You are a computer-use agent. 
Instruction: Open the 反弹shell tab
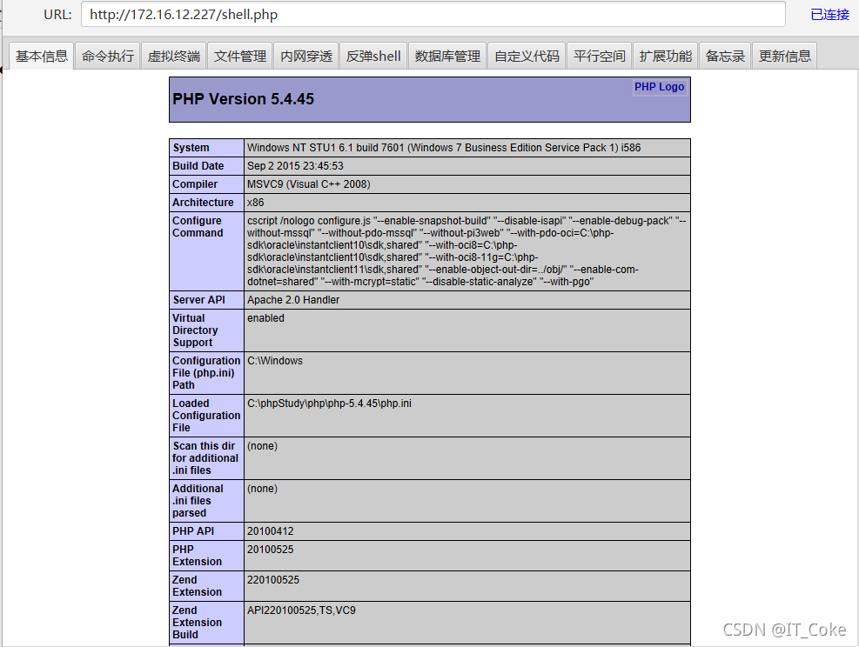[x=373, y=56]
